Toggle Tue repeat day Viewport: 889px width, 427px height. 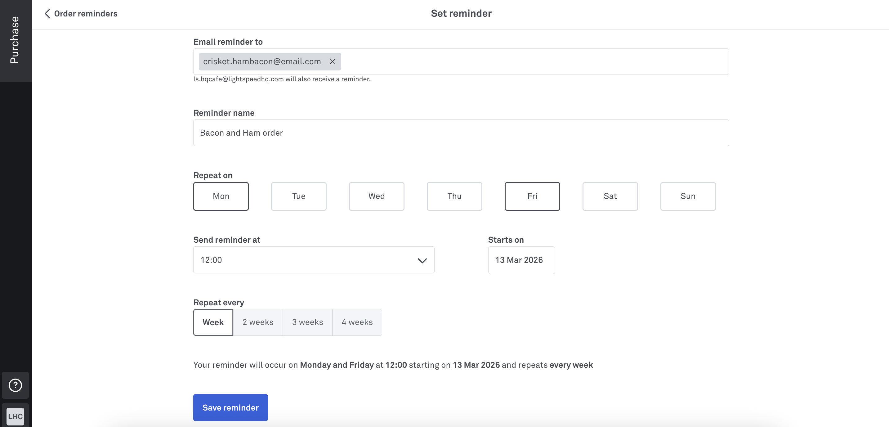(298, 196)
